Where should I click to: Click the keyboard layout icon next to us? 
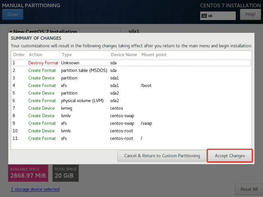click(x=204, y=16)
